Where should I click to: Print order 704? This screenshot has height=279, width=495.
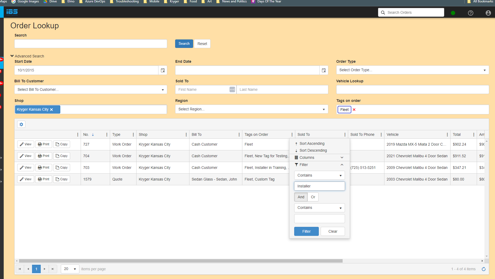click(44, 156)
